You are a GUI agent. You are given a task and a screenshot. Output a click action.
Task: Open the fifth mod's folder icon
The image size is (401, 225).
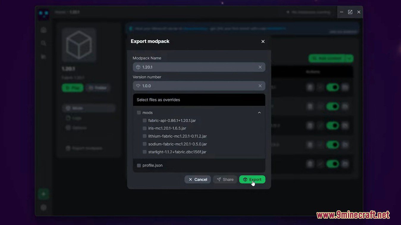pyautogui.click(x=345, y=164)
